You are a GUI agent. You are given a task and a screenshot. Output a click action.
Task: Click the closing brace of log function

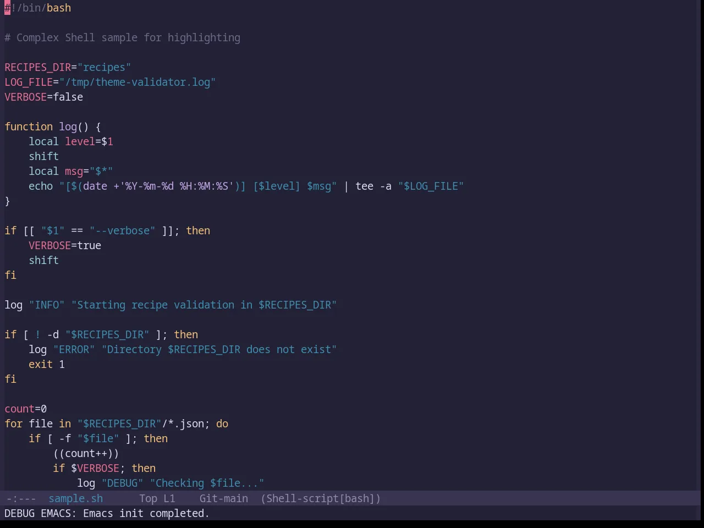pyautogui.click(x=7, y=201)
